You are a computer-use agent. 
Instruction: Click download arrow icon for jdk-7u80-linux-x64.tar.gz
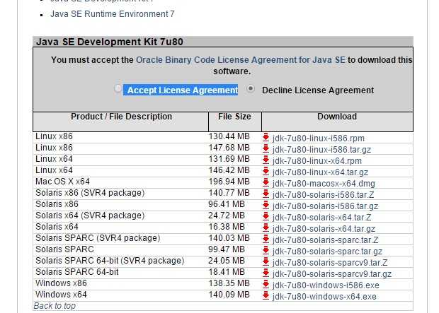coord(266,172)
